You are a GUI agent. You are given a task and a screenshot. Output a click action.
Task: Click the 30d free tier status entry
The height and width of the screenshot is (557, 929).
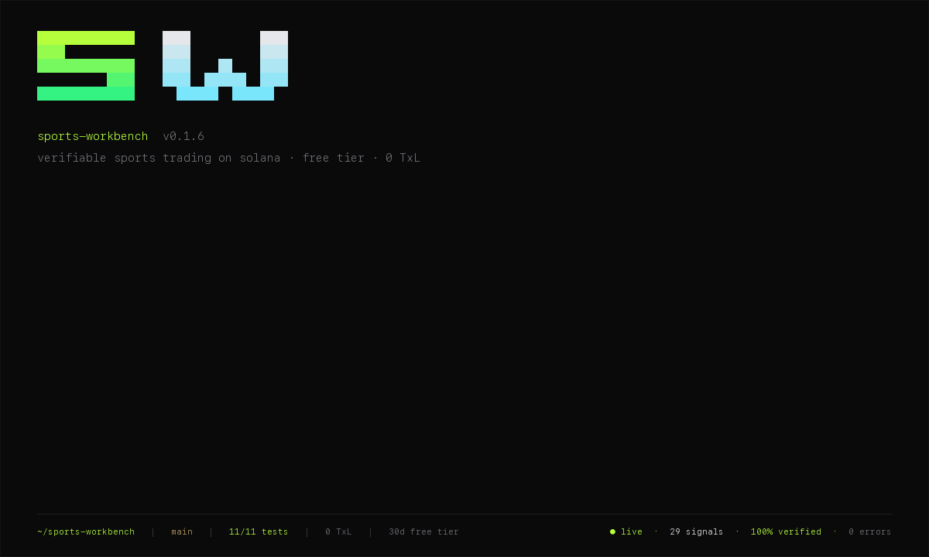point(423,531)
